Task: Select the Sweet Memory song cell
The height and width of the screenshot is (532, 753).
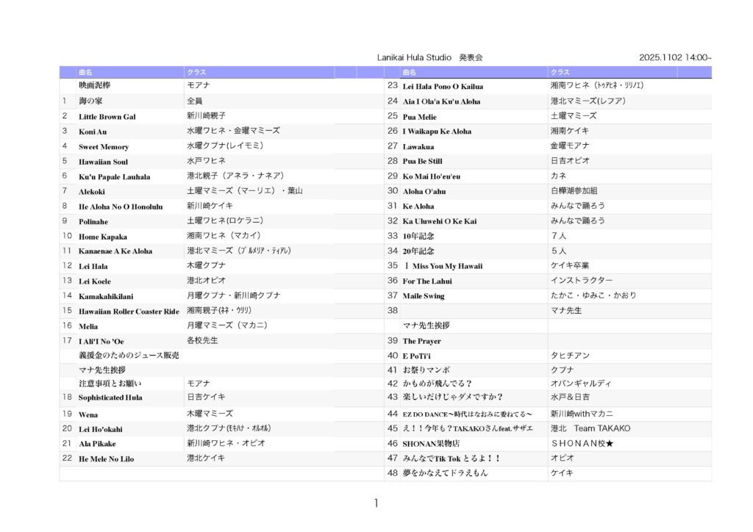Action: point(104,147)
